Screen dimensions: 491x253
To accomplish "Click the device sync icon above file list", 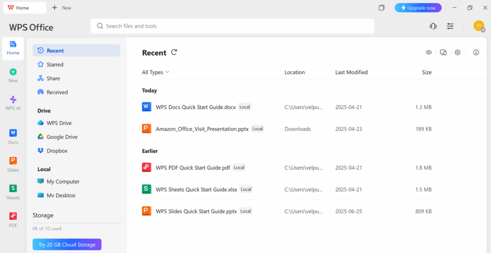I will click(x=443, y=52).
